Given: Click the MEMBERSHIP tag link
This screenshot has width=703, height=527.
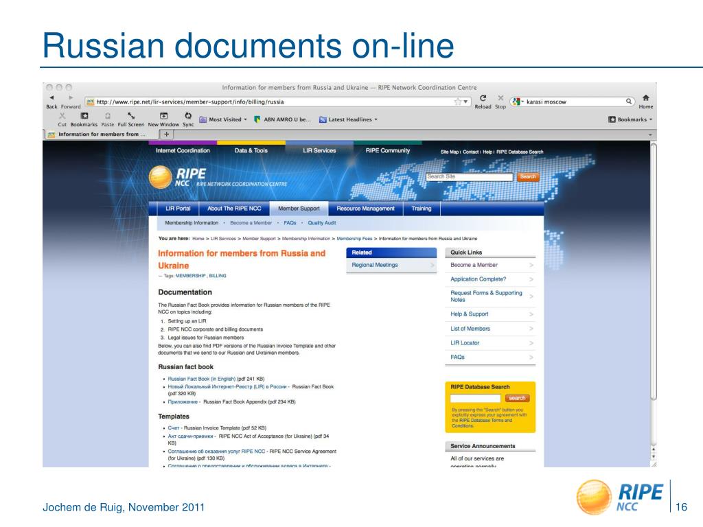Looking at the screenshot, I should pyautogui.click(x=191, y=276).
